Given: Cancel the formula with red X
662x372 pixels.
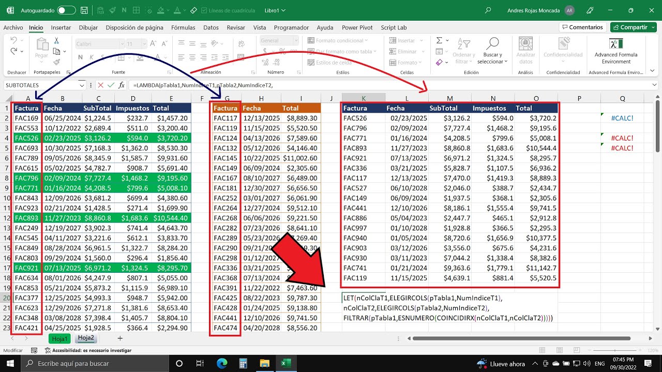Looking at the screenshot, I should 100,85.
